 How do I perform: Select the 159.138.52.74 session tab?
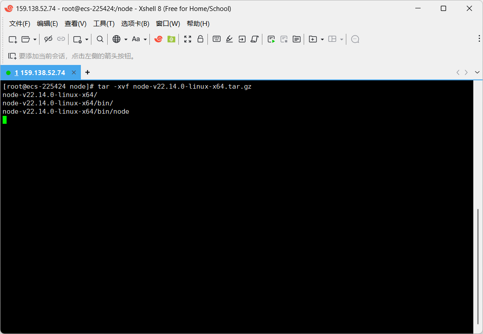click(40, 72)
